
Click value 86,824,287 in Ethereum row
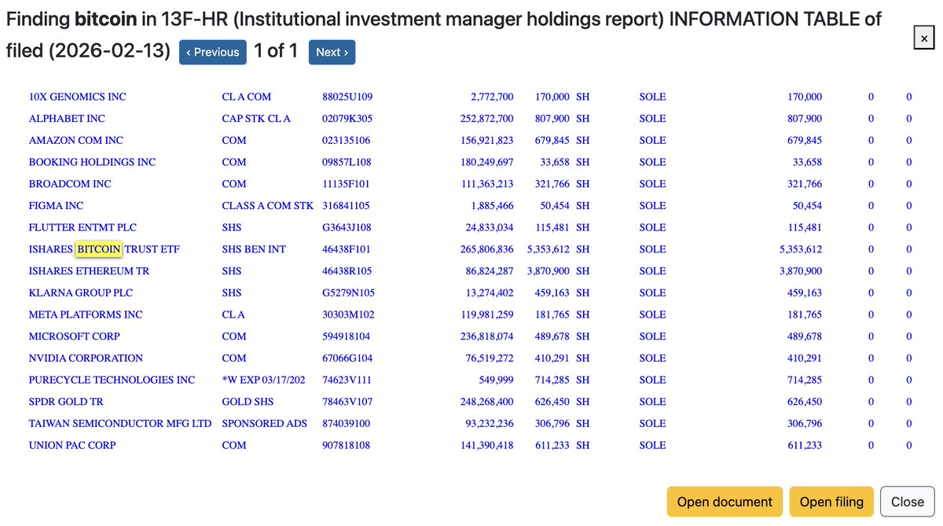(x=490, y=271)
